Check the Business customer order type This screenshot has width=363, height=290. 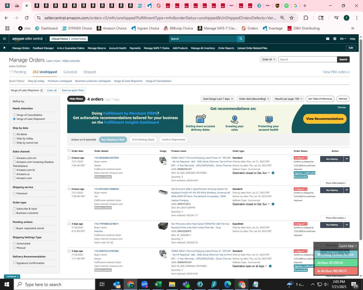click(14, 213)
